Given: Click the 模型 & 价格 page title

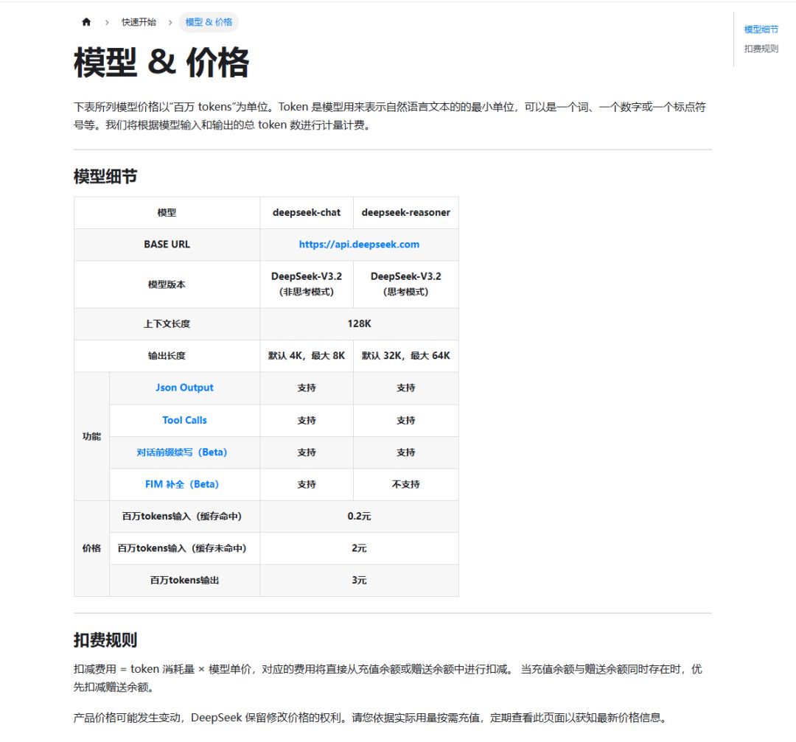Looking at the screenshot, I should click(x=161, y=63).
